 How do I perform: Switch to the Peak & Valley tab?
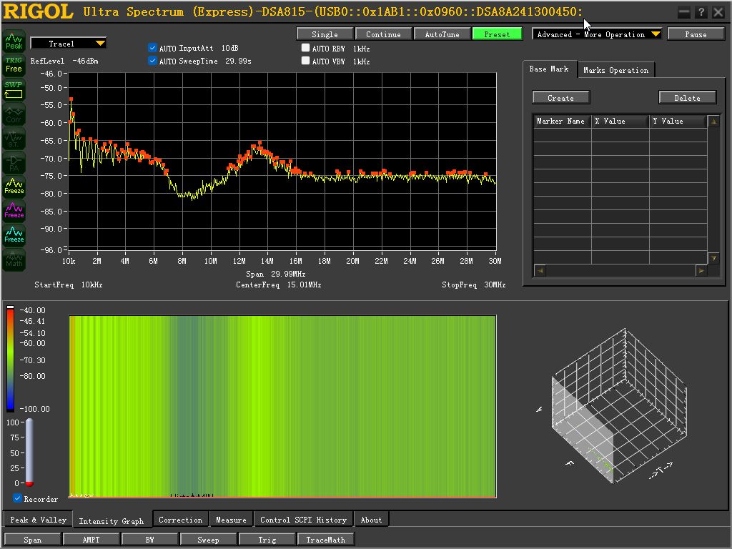tap(39, 520)
